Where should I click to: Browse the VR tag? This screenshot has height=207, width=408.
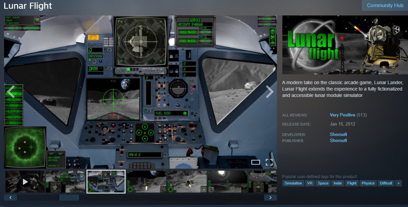tap(310, 183)
